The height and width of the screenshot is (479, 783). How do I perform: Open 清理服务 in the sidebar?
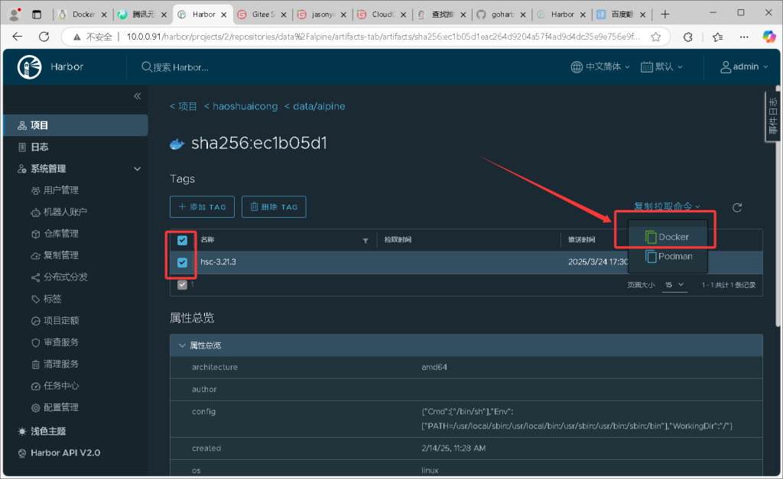point(60,364)
